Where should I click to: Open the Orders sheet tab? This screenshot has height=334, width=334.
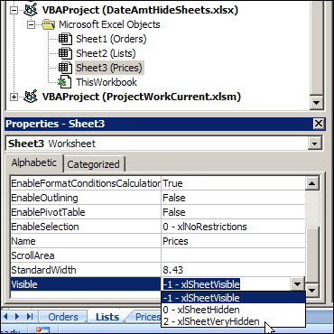[x=63, y=317]
